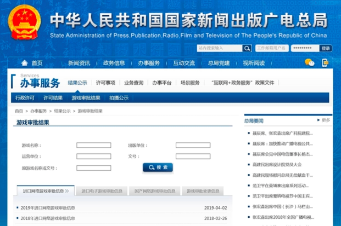The image size is (341, 226).
Task: Click the 游戏名称 input field
Action: 94,145
